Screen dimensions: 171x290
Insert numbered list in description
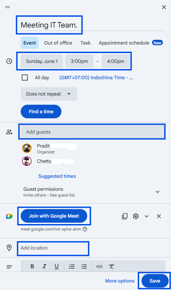coord(72,266)
